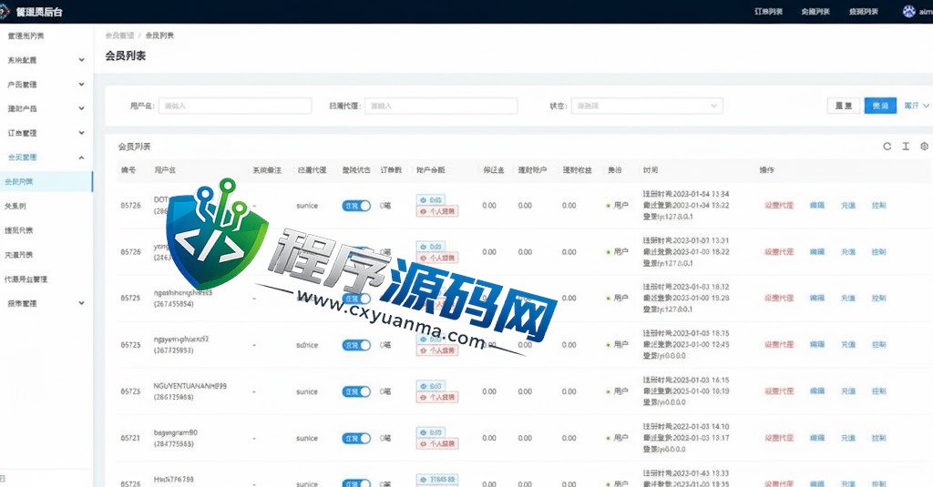Click 编辑 for row registered 13:31
933x487 pixels.
(817, 252)
